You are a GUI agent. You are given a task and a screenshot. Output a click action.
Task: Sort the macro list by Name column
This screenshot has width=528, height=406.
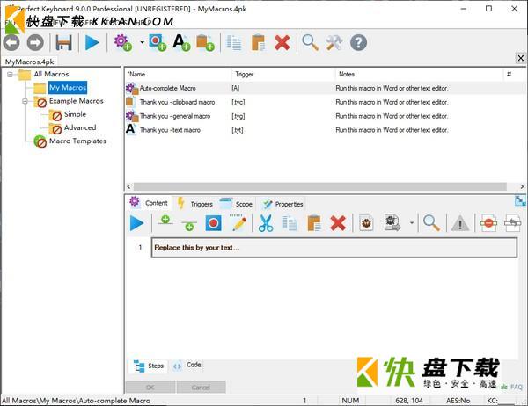pos(178,74)
